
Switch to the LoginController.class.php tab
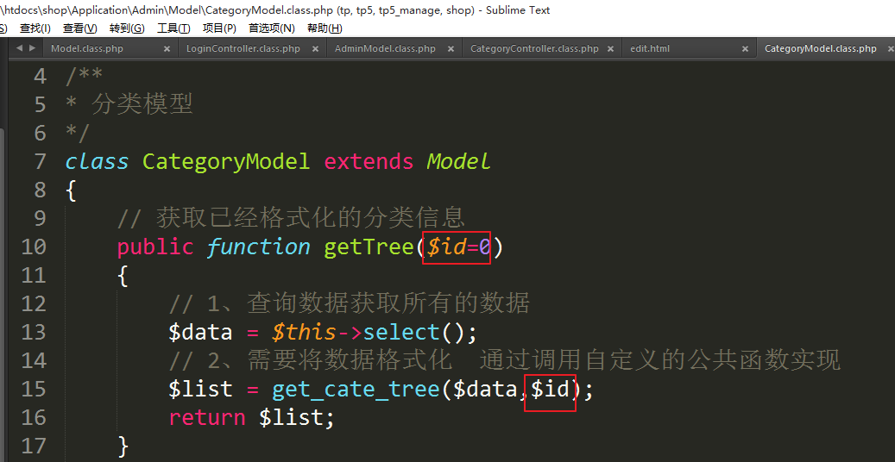tap(243, 49)
